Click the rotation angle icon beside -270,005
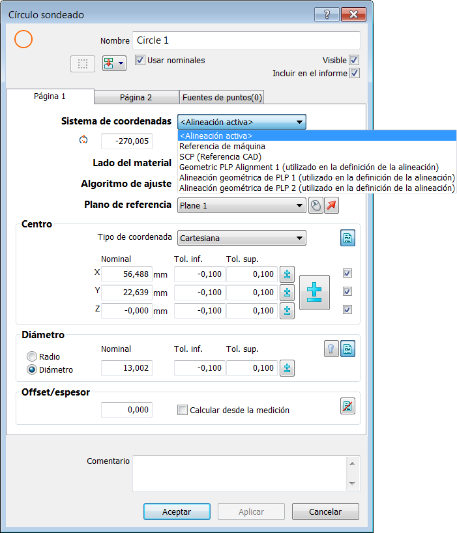The width and height of the screenshot is (457, 533). 83,139
